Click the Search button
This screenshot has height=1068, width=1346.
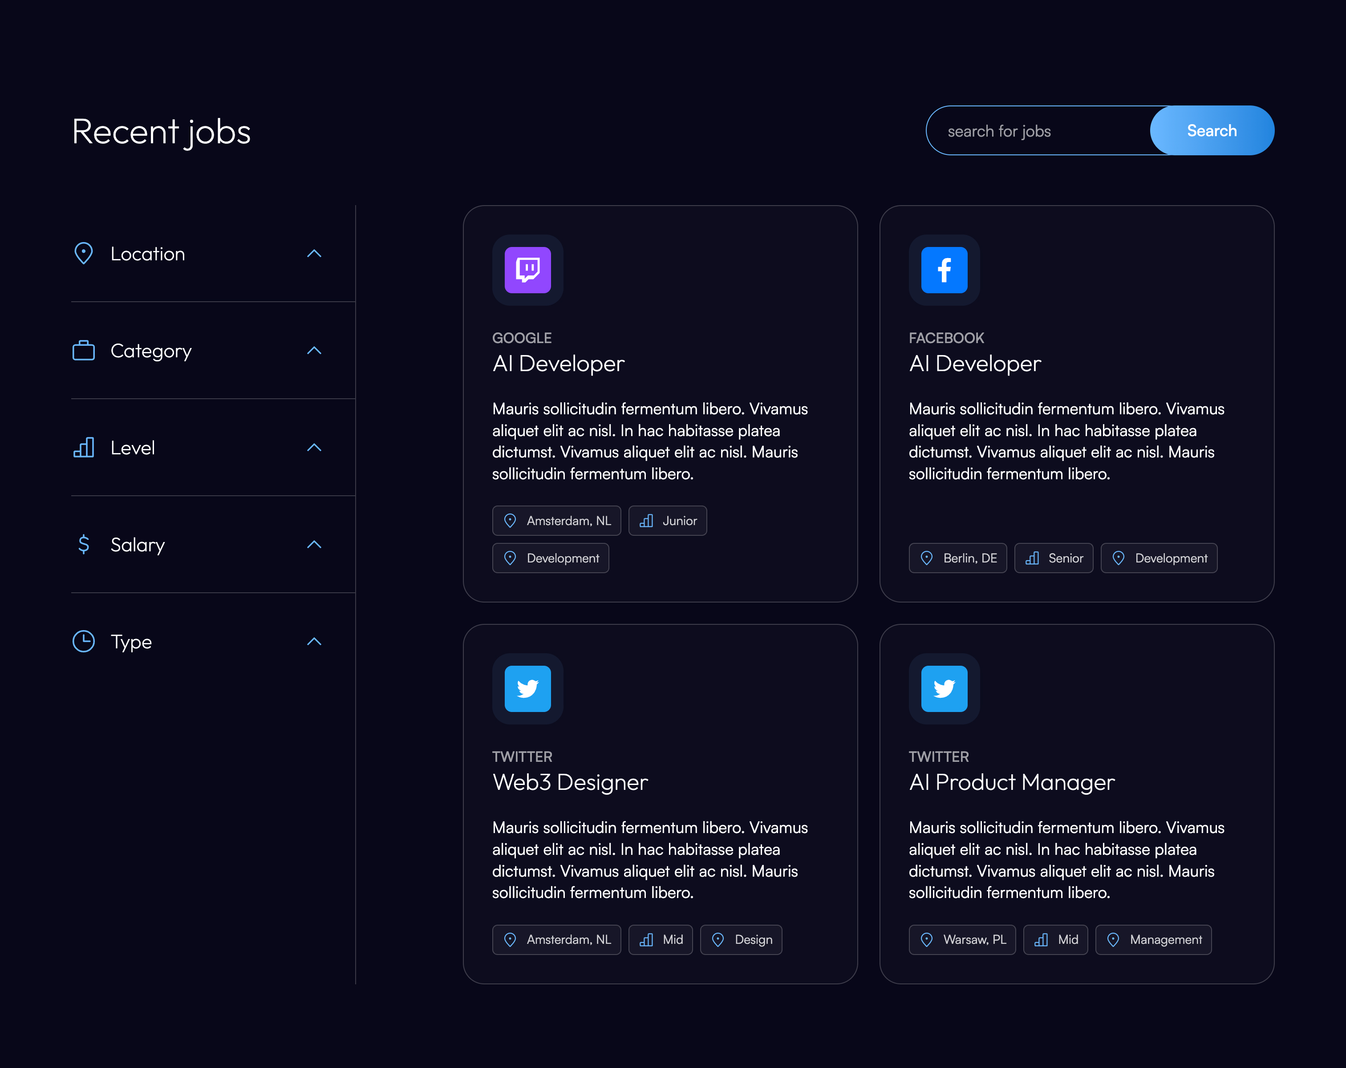tap(1212, 130)
